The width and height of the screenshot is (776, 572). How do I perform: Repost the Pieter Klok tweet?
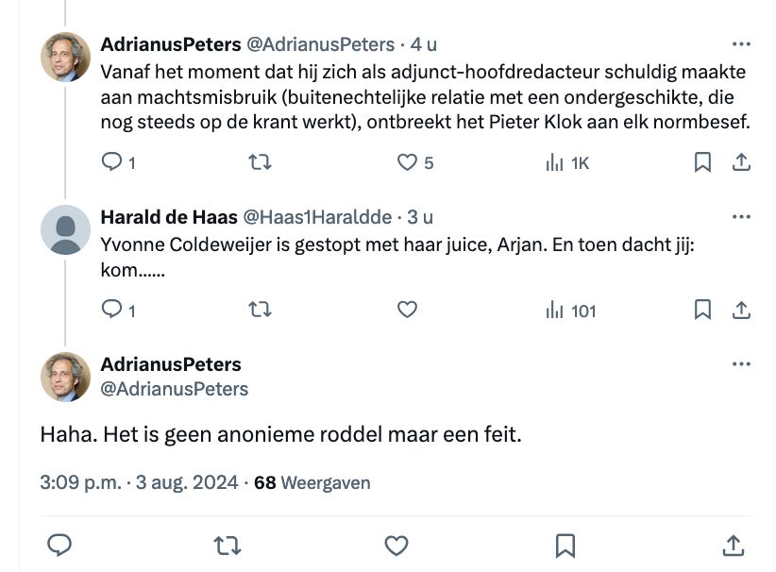point(259,162)
